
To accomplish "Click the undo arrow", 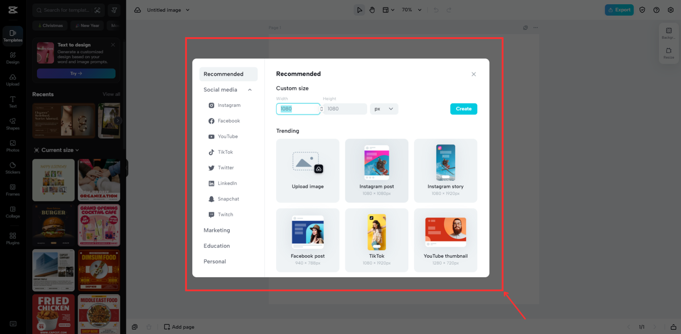I will pyautogui.click(x=436, y=10).
